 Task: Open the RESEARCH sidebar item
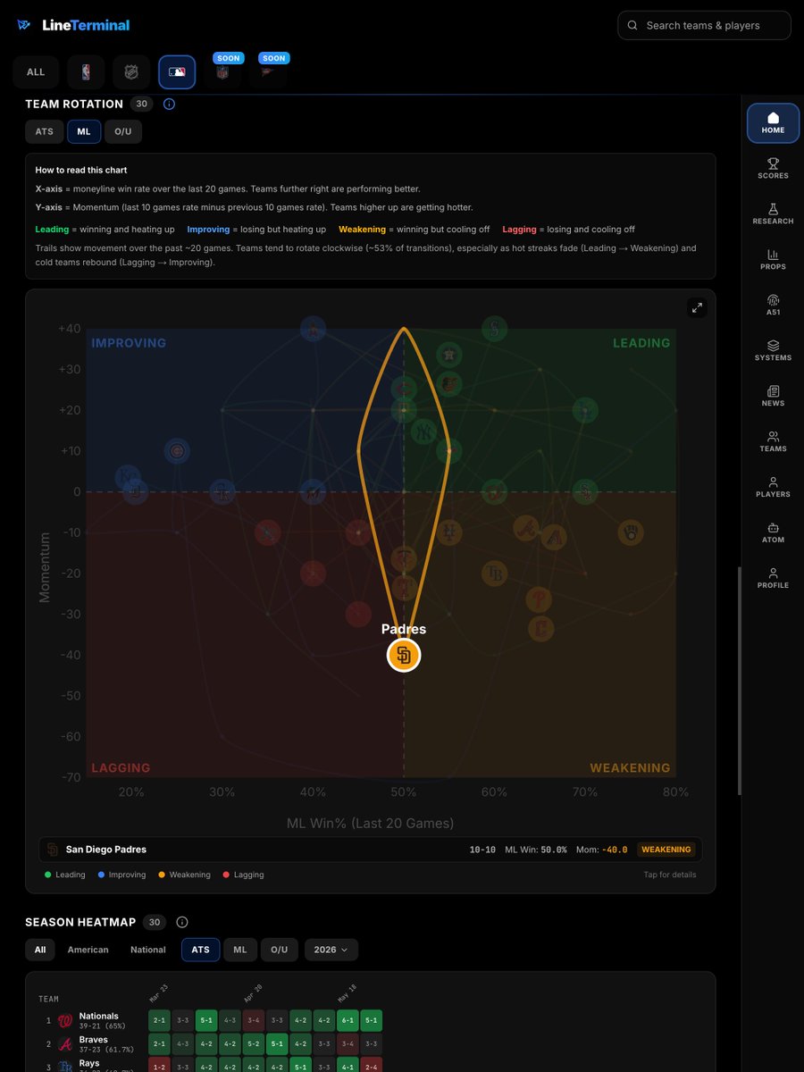pos(773,214)
